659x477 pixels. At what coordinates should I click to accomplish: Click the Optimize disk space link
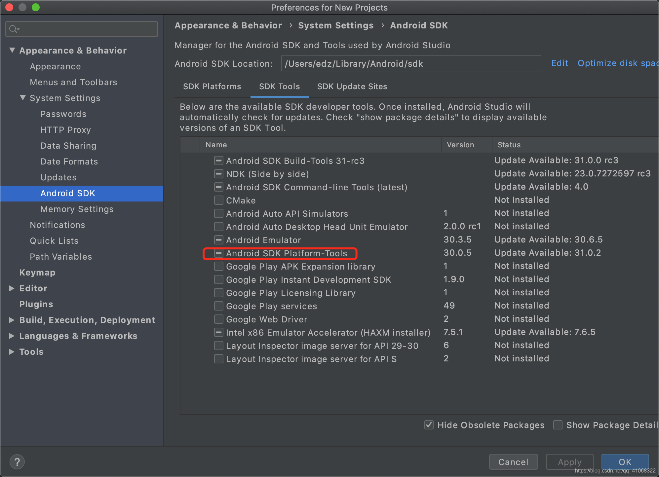(618, 63)
